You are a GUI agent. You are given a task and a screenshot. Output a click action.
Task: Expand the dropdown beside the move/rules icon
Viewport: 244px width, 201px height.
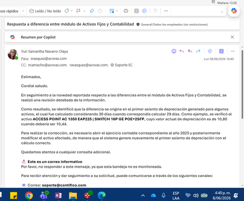click(117, 11)
